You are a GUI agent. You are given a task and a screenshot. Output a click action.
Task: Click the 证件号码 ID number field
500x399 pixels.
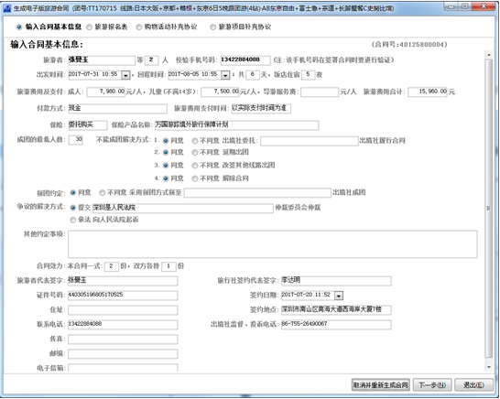[123, 296]
